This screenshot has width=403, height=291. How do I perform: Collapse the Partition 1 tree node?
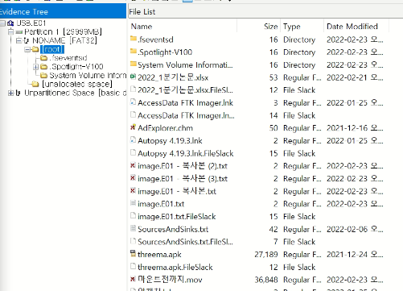pos(10,32)
